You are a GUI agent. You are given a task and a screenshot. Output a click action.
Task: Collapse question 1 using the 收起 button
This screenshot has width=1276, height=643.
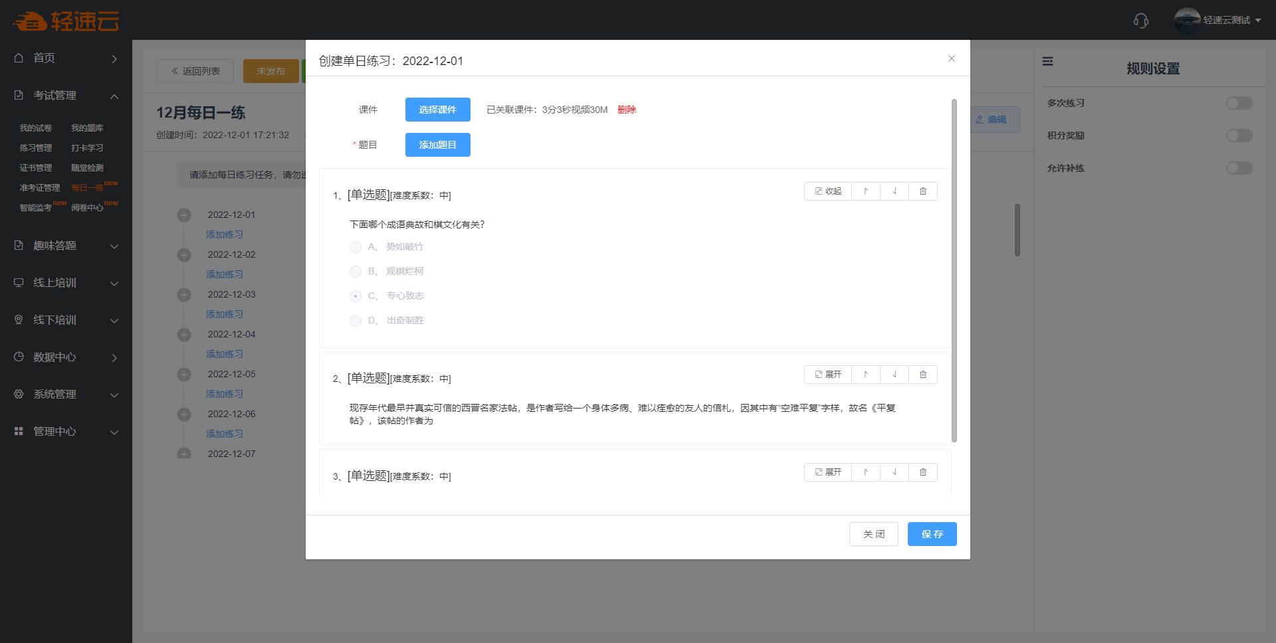pyautogui.click(x=828, y=191)
